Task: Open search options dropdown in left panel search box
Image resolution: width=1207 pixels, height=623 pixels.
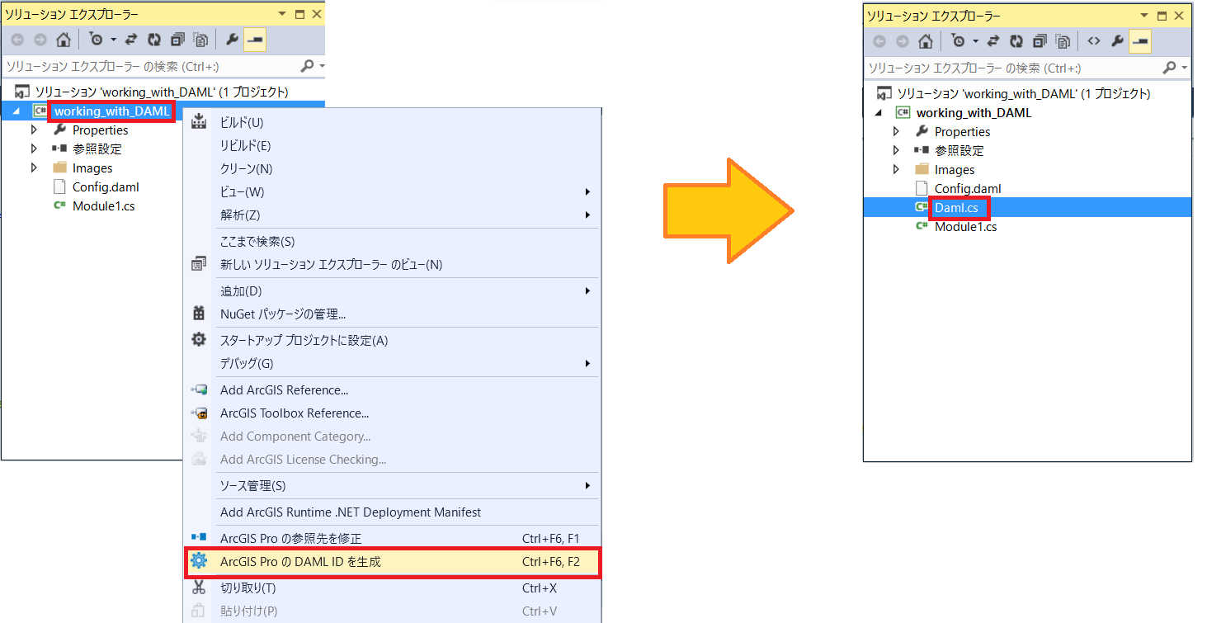Action: 322,66
